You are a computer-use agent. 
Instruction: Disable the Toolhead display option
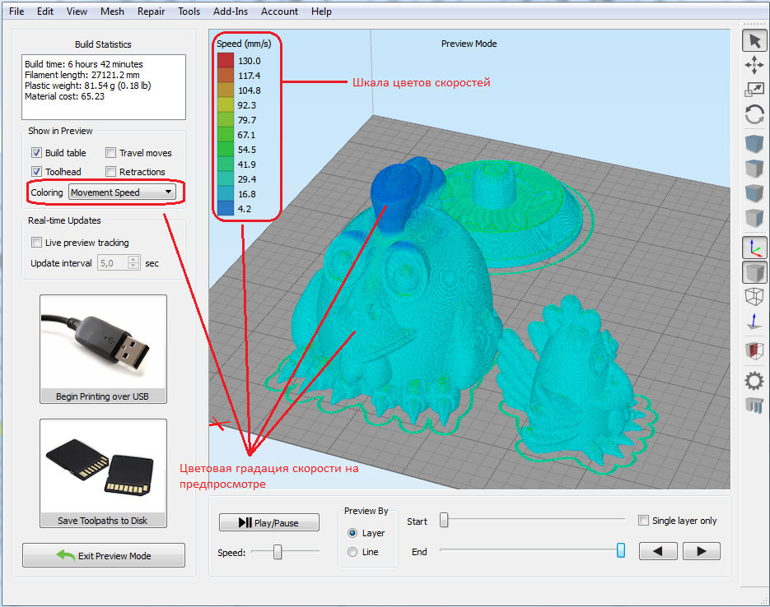[37, 171]
